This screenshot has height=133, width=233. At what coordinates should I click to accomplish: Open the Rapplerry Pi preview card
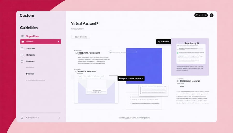(190, 57)
